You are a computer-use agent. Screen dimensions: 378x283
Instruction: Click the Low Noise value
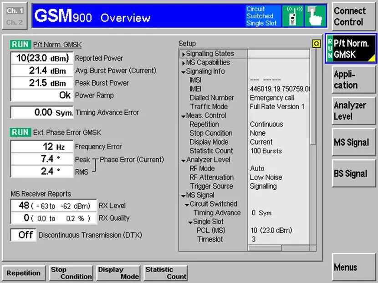[266, 177]
